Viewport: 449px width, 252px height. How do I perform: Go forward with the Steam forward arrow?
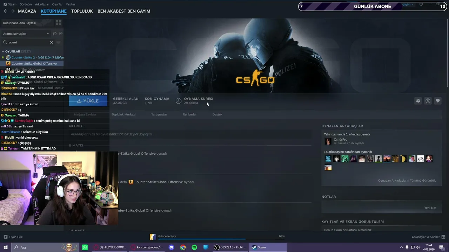pyautogui.click(x=13, y=11)
